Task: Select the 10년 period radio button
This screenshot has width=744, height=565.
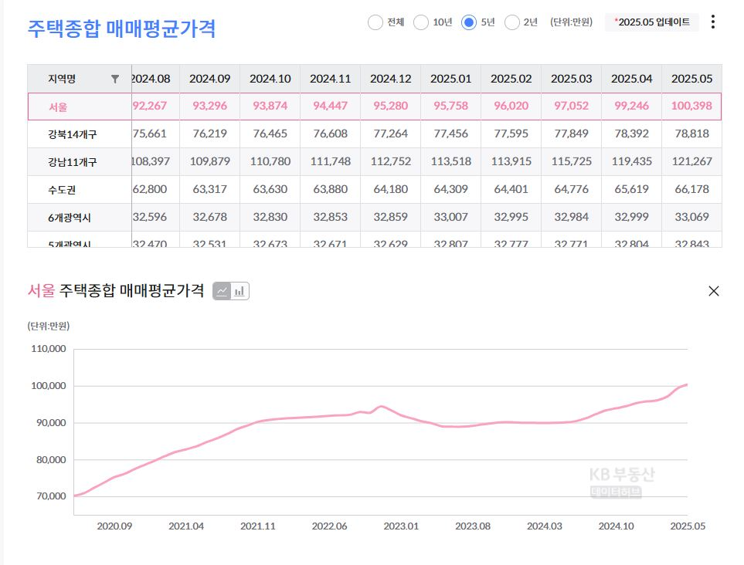Action: (421, 22)
